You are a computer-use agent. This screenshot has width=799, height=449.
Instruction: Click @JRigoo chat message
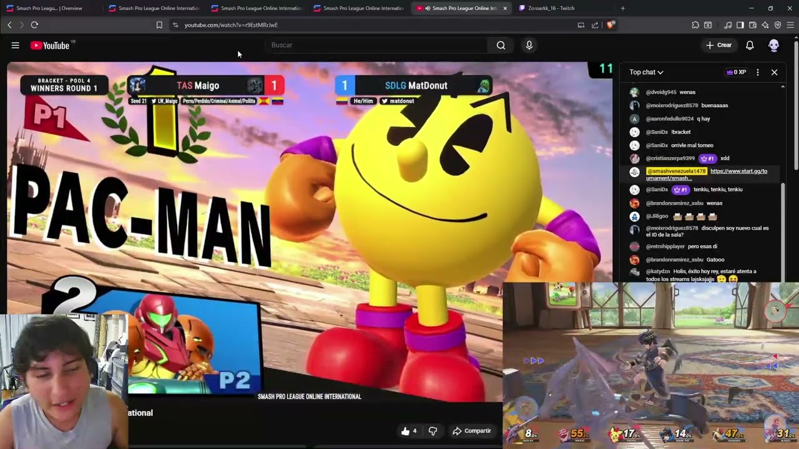[682, 216]
